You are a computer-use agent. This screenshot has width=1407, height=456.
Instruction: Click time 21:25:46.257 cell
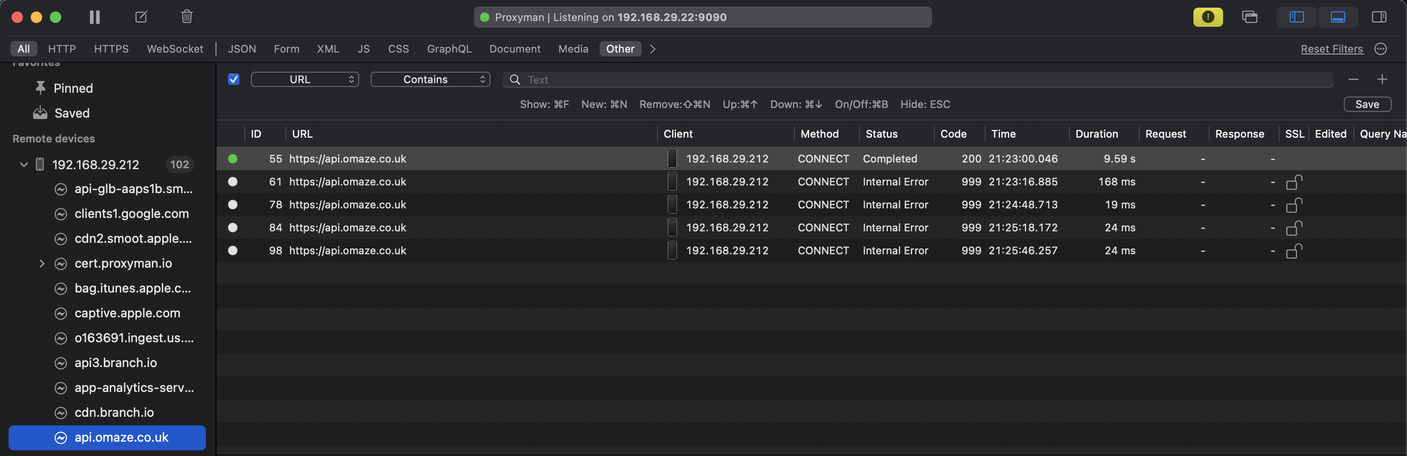(x=1022, y=250)
